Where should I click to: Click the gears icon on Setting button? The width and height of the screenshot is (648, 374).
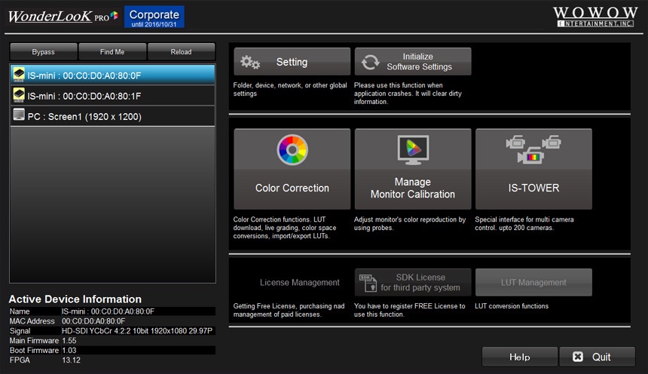click(x=250, y=62)
